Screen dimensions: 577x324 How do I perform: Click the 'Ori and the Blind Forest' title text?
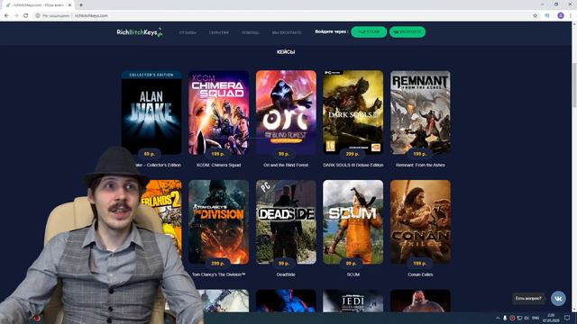click(286, 165)
